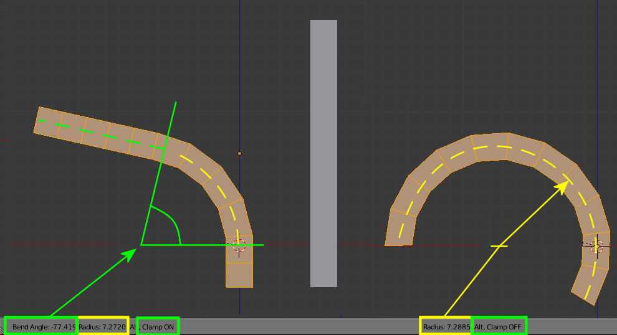Click the 'Alt, Clamp OFF' status text
617x335 pixels.
497,327
